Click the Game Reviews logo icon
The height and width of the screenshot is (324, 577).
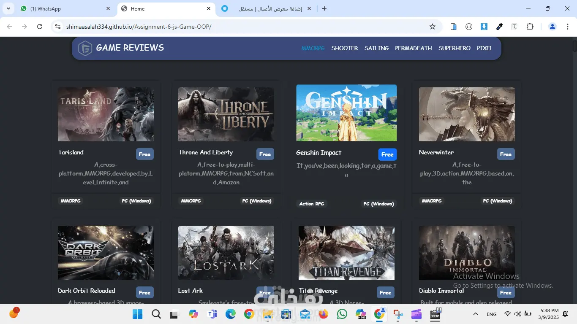pos(85,48)
